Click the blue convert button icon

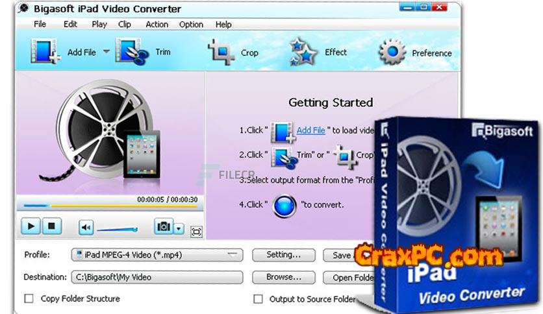[x=284, y=206]
